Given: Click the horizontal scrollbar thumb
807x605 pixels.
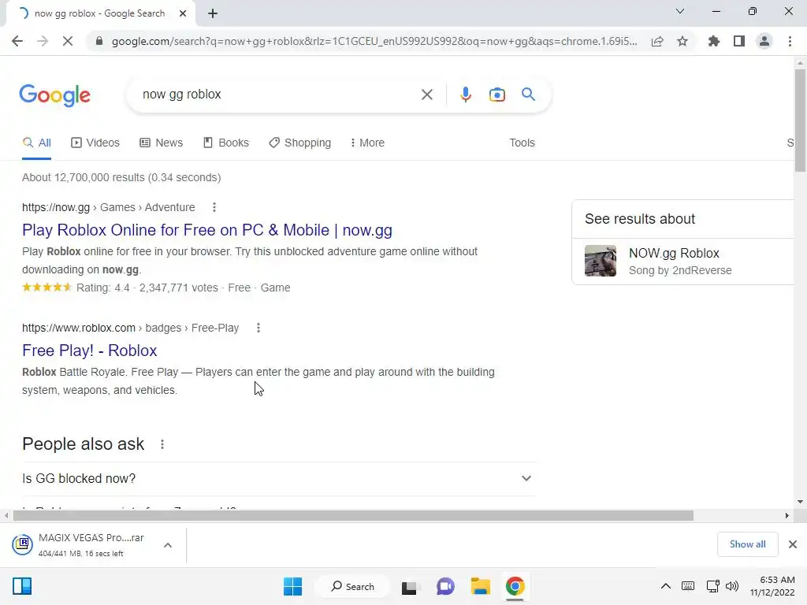Looking at the screenshot, I should (353, 515).
